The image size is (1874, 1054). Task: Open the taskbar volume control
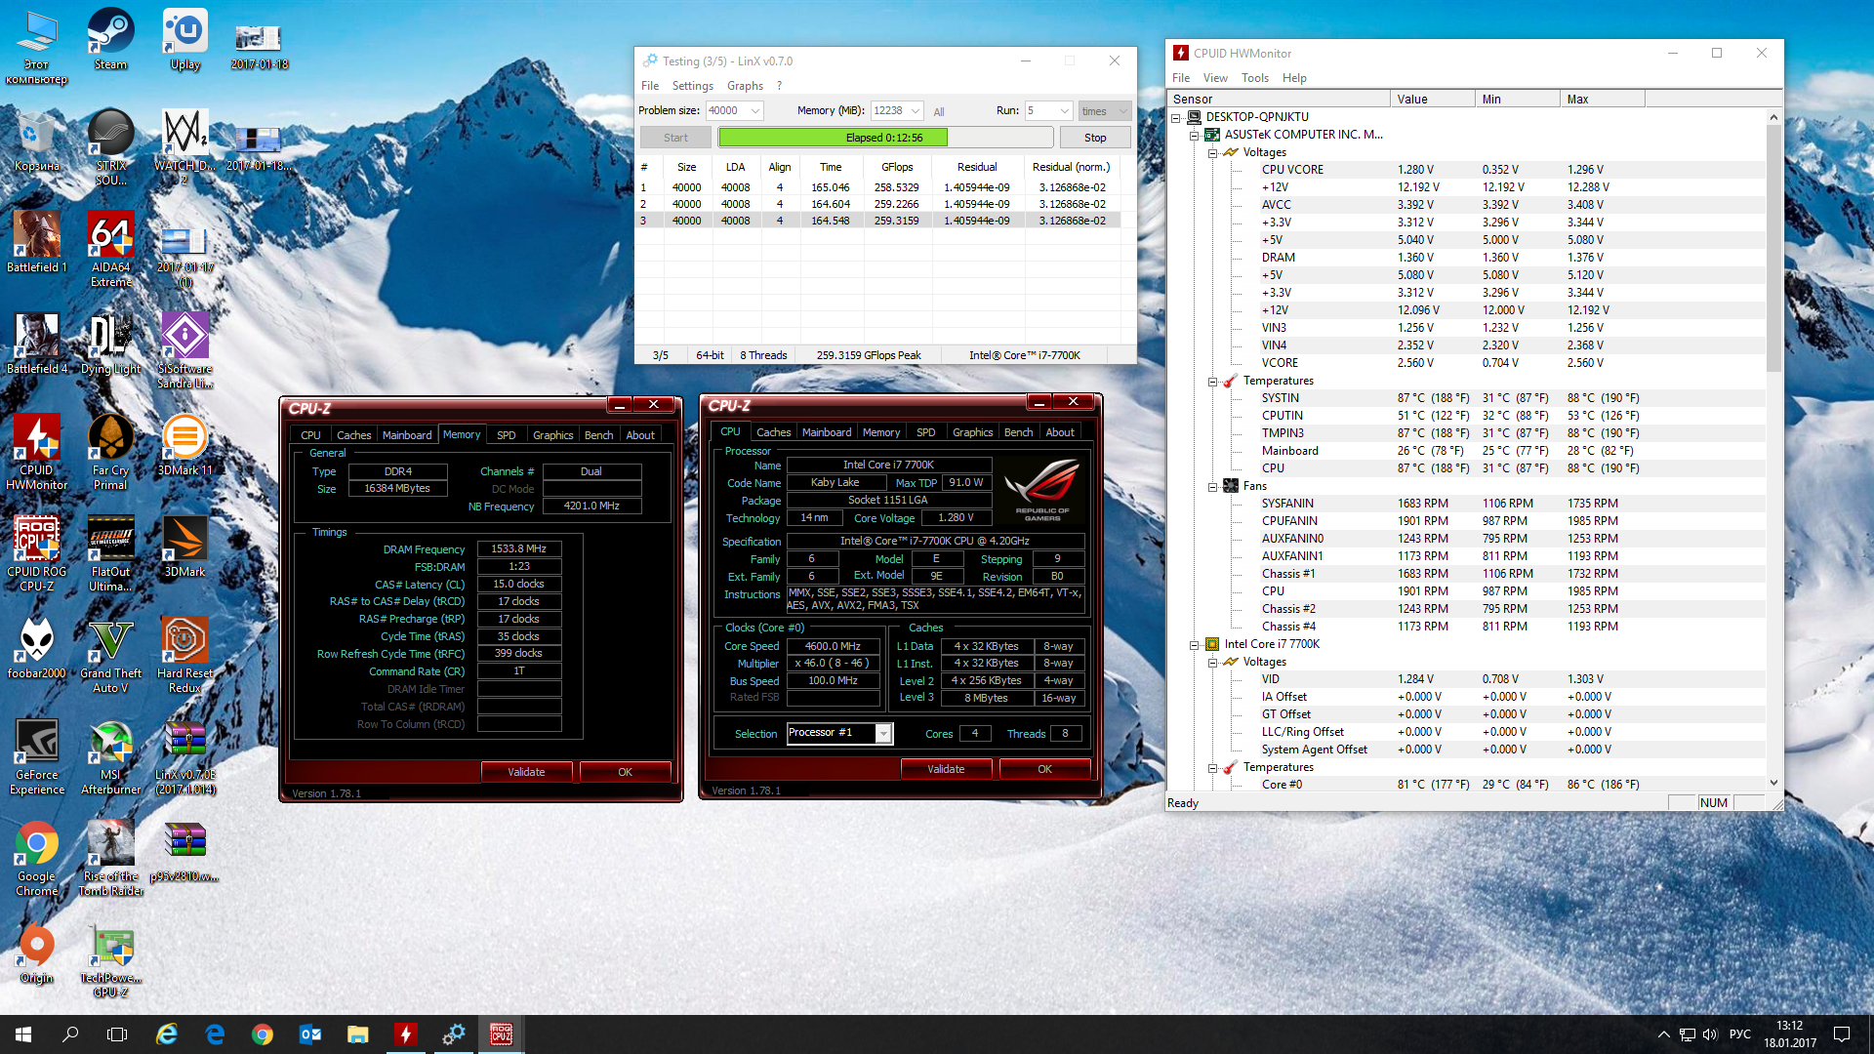coord(1710,1034)
